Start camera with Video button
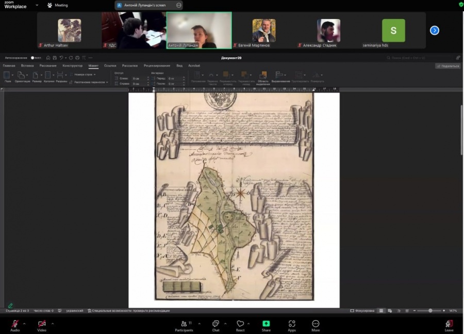The height and width of the screenshot is (334, 464). tap(42, 325)
